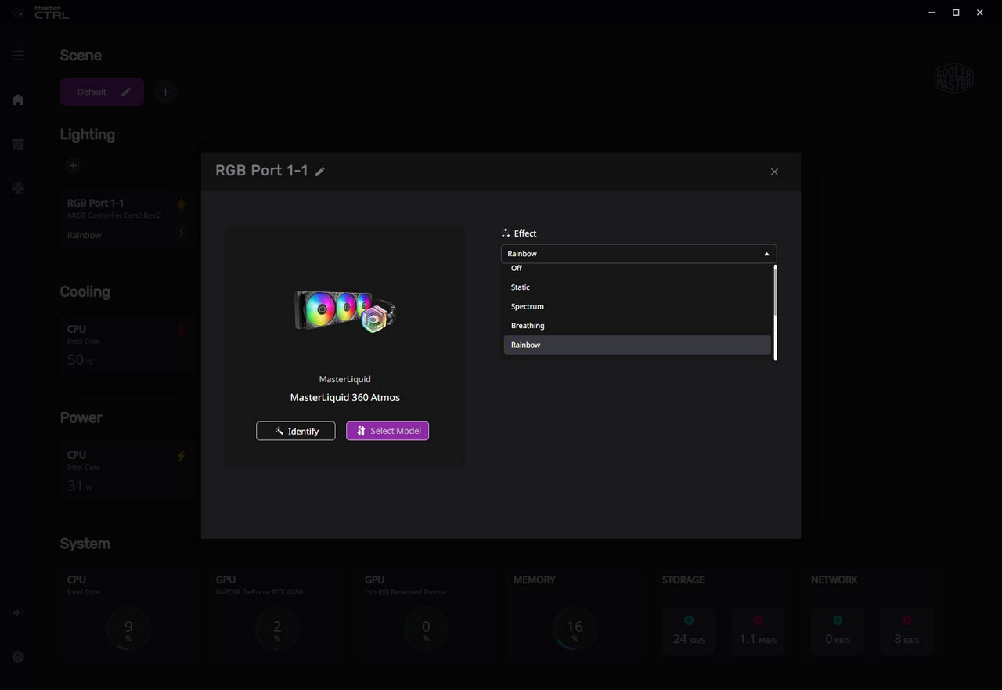Open the fan icon in the sidebar

click(x=18, y=189)
